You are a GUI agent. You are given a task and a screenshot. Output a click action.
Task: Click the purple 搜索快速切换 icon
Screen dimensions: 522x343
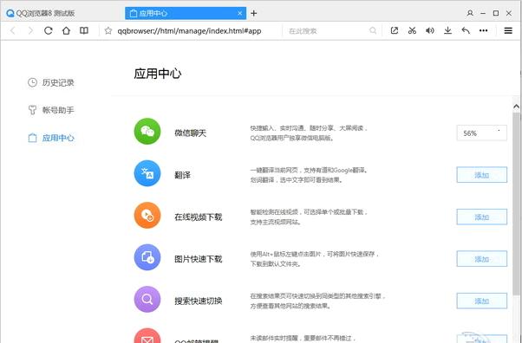(147, 299)
